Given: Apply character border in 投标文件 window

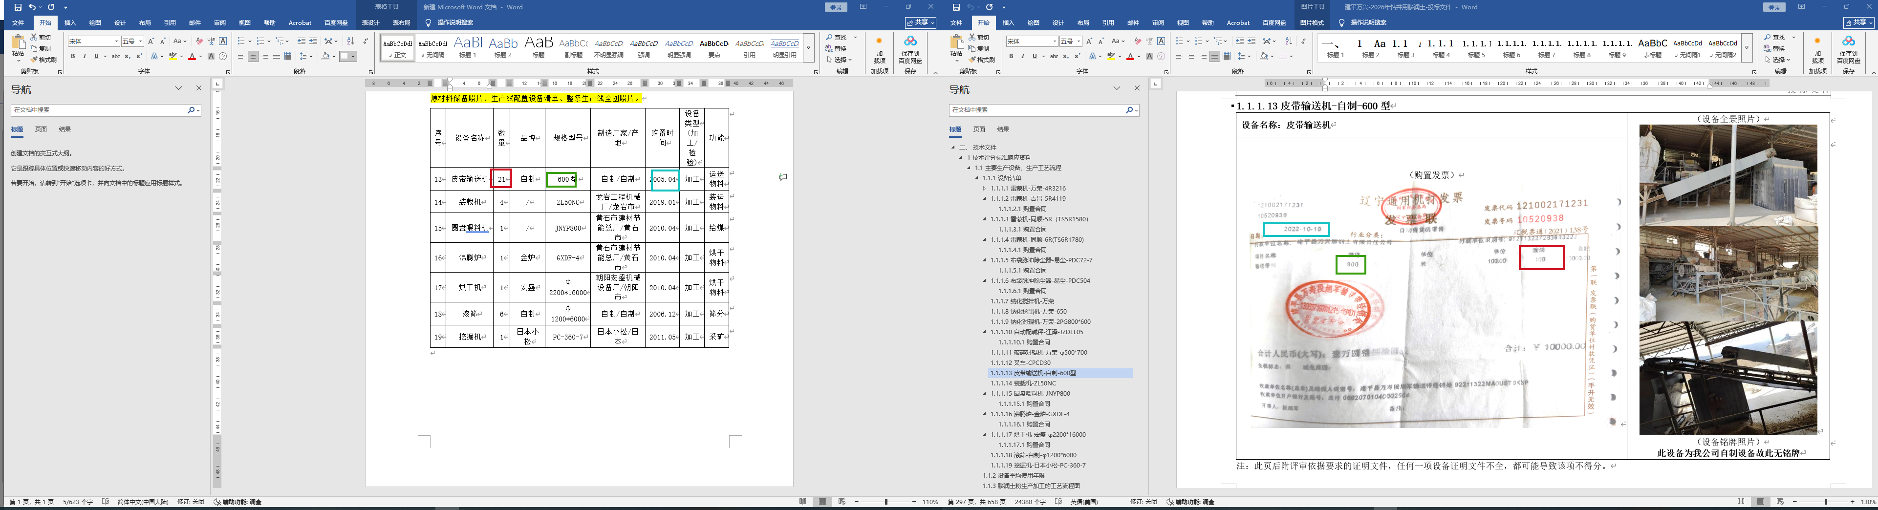Looking at the screenshot, I should coord(1162,42).
